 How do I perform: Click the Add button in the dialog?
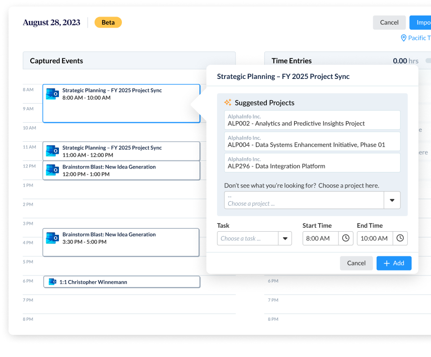[394, 263]
